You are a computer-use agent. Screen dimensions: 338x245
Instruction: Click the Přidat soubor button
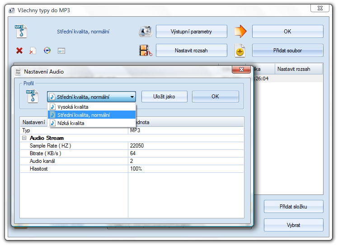point(287,51)
